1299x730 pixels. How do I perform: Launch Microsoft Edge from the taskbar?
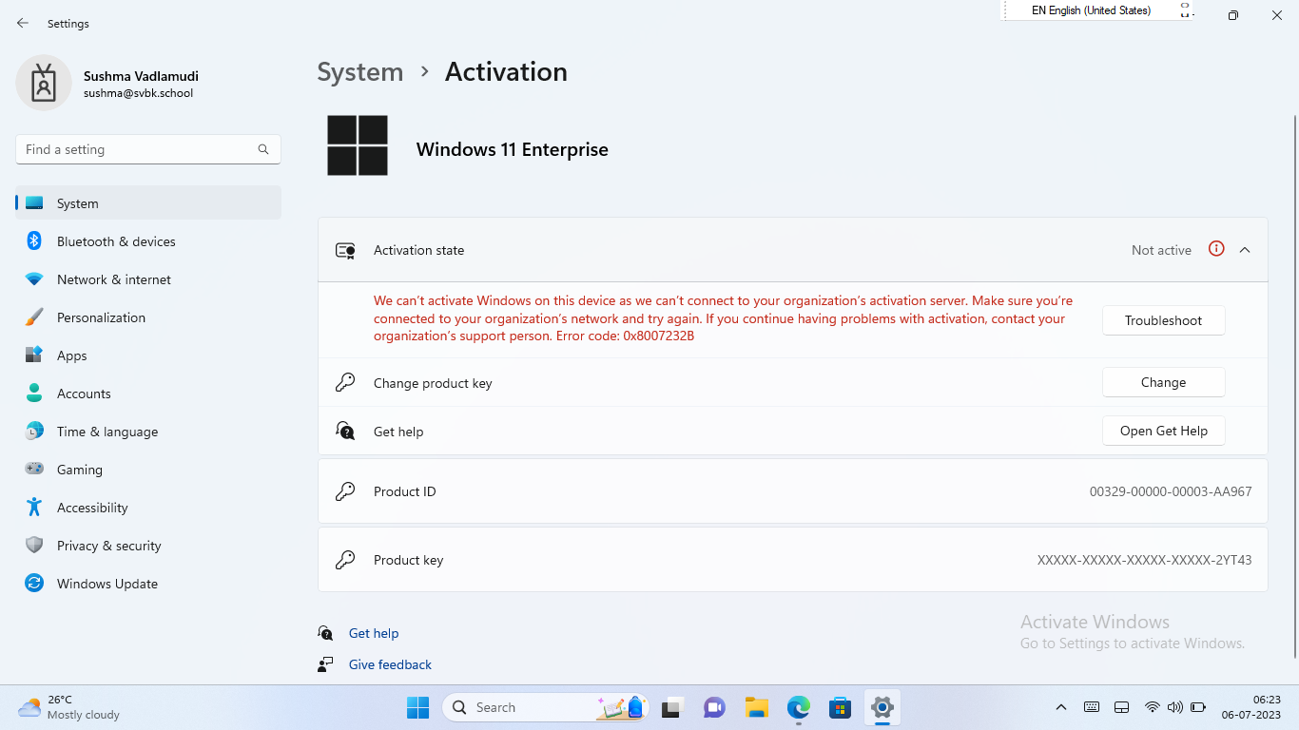click(x=798, y=707)
